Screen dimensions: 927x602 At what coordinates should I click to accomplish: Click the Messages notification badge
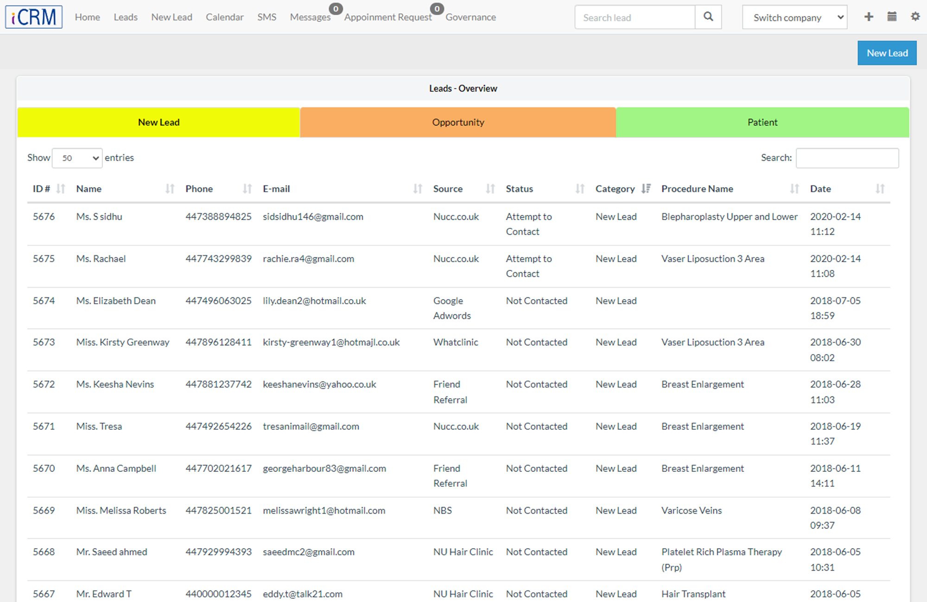point(336,9)
